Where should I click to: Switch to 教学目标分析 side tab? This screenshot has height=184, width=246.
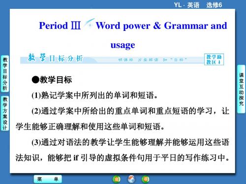5,74
